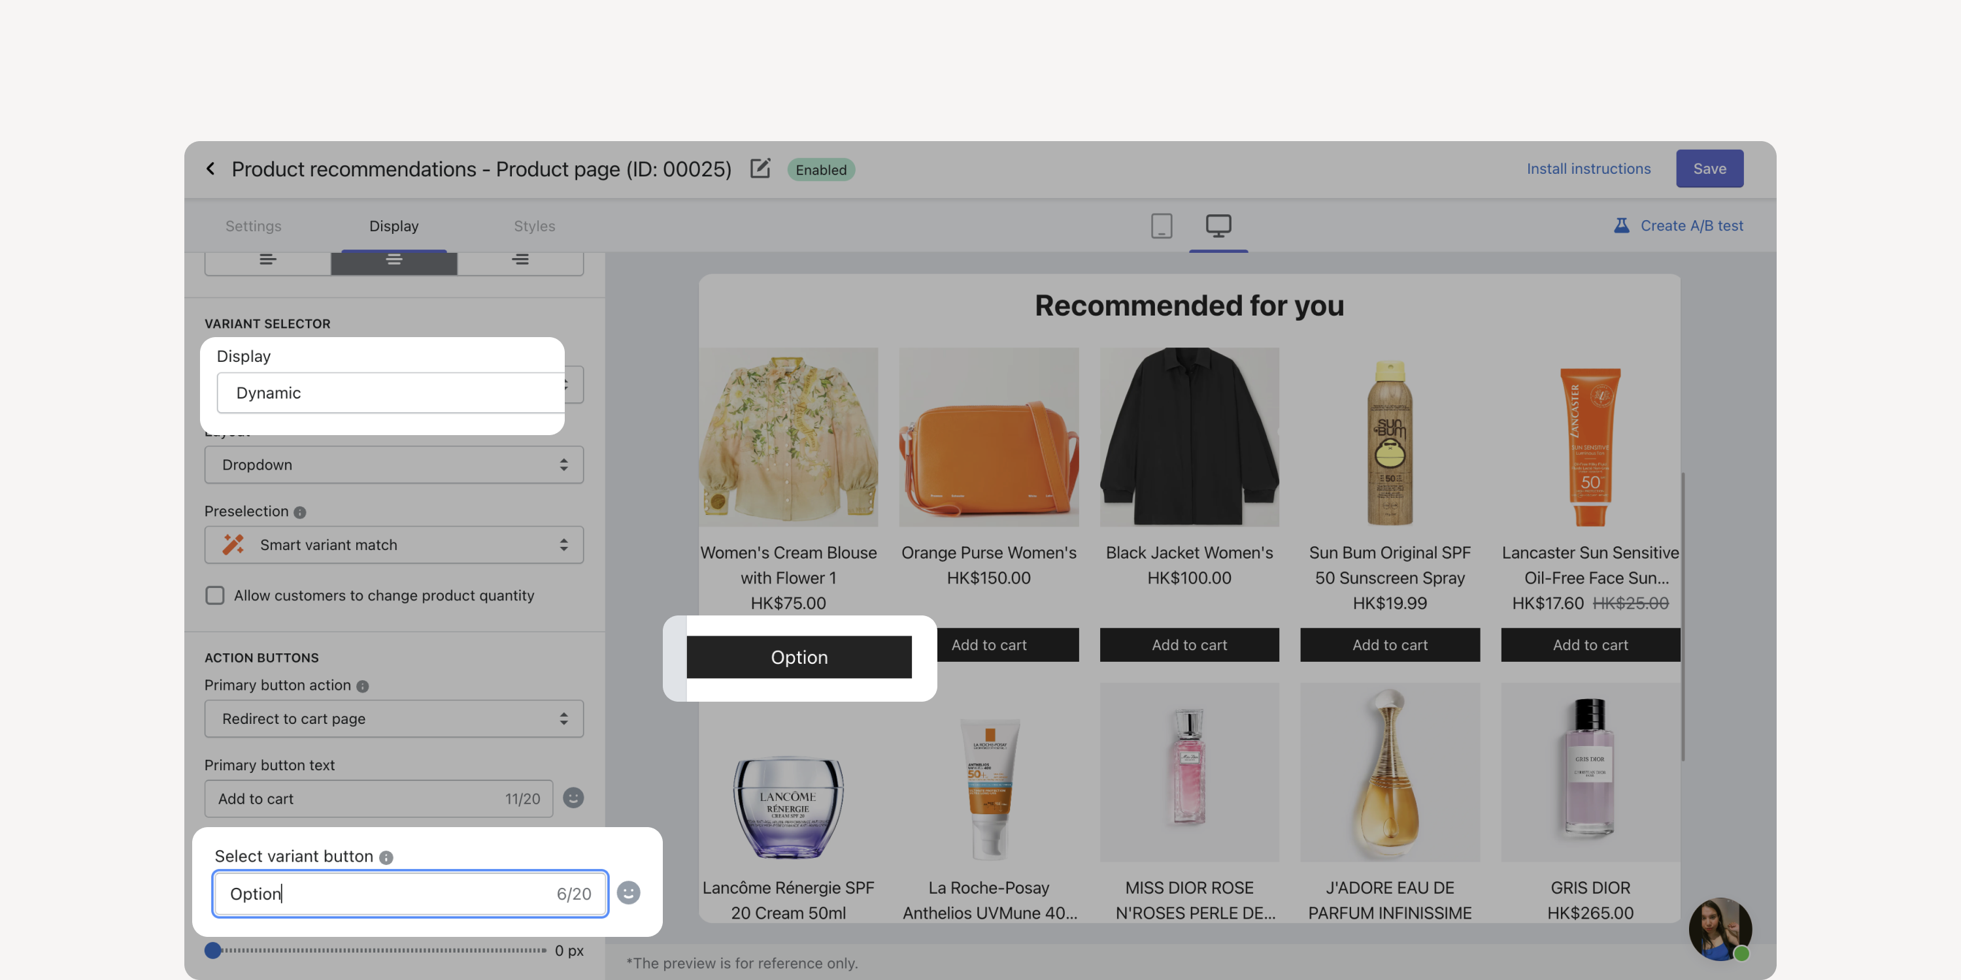1961x980 pixels.
Task: Click the Option button in preview
Action: pos(799,657)
